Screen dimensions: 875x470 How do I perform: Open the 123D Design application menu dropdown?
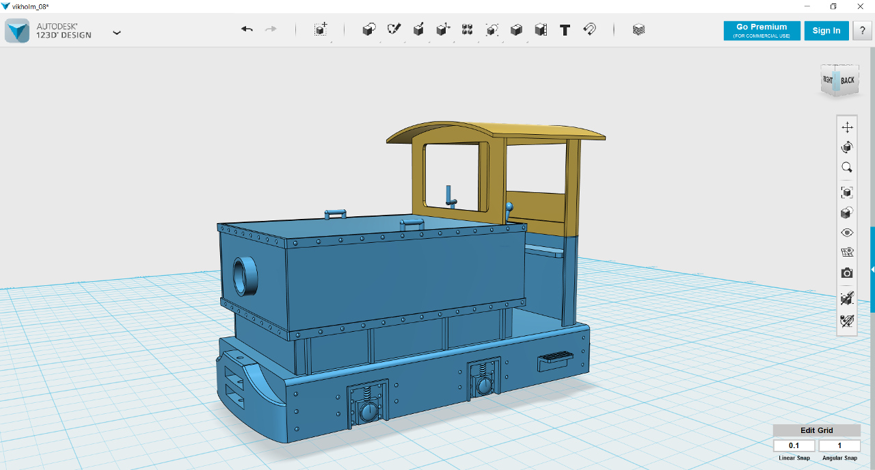click(117, 32)
